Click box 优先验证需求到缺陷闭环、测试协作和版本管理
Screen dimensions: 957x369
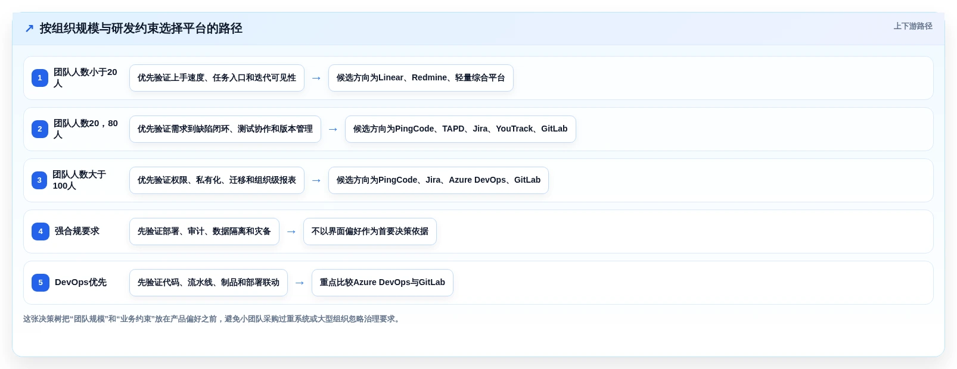tap(225, 129)
